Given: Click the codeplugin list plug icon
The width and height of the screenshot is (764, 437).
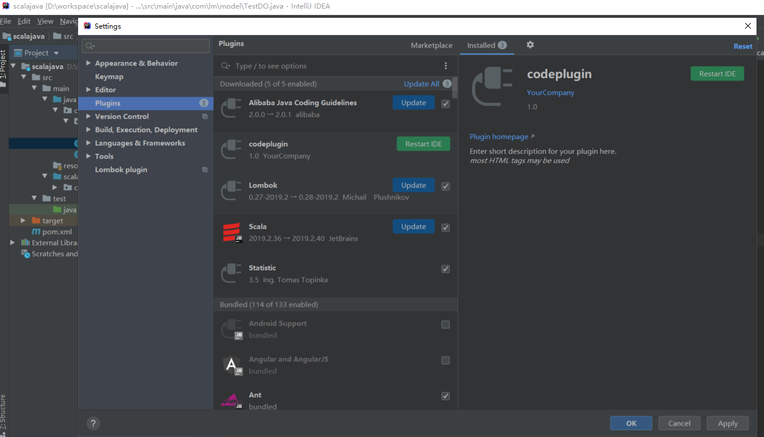Looking at the screenshot, I should (232, 150).
